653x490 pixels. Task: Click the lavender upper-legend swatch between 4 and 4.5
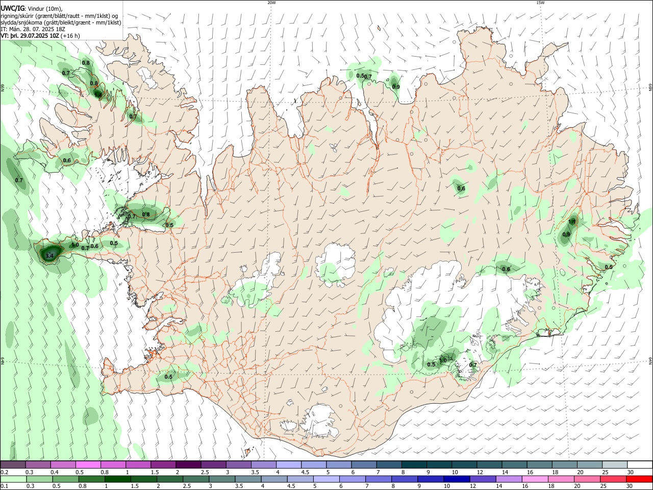coord(289,465)
